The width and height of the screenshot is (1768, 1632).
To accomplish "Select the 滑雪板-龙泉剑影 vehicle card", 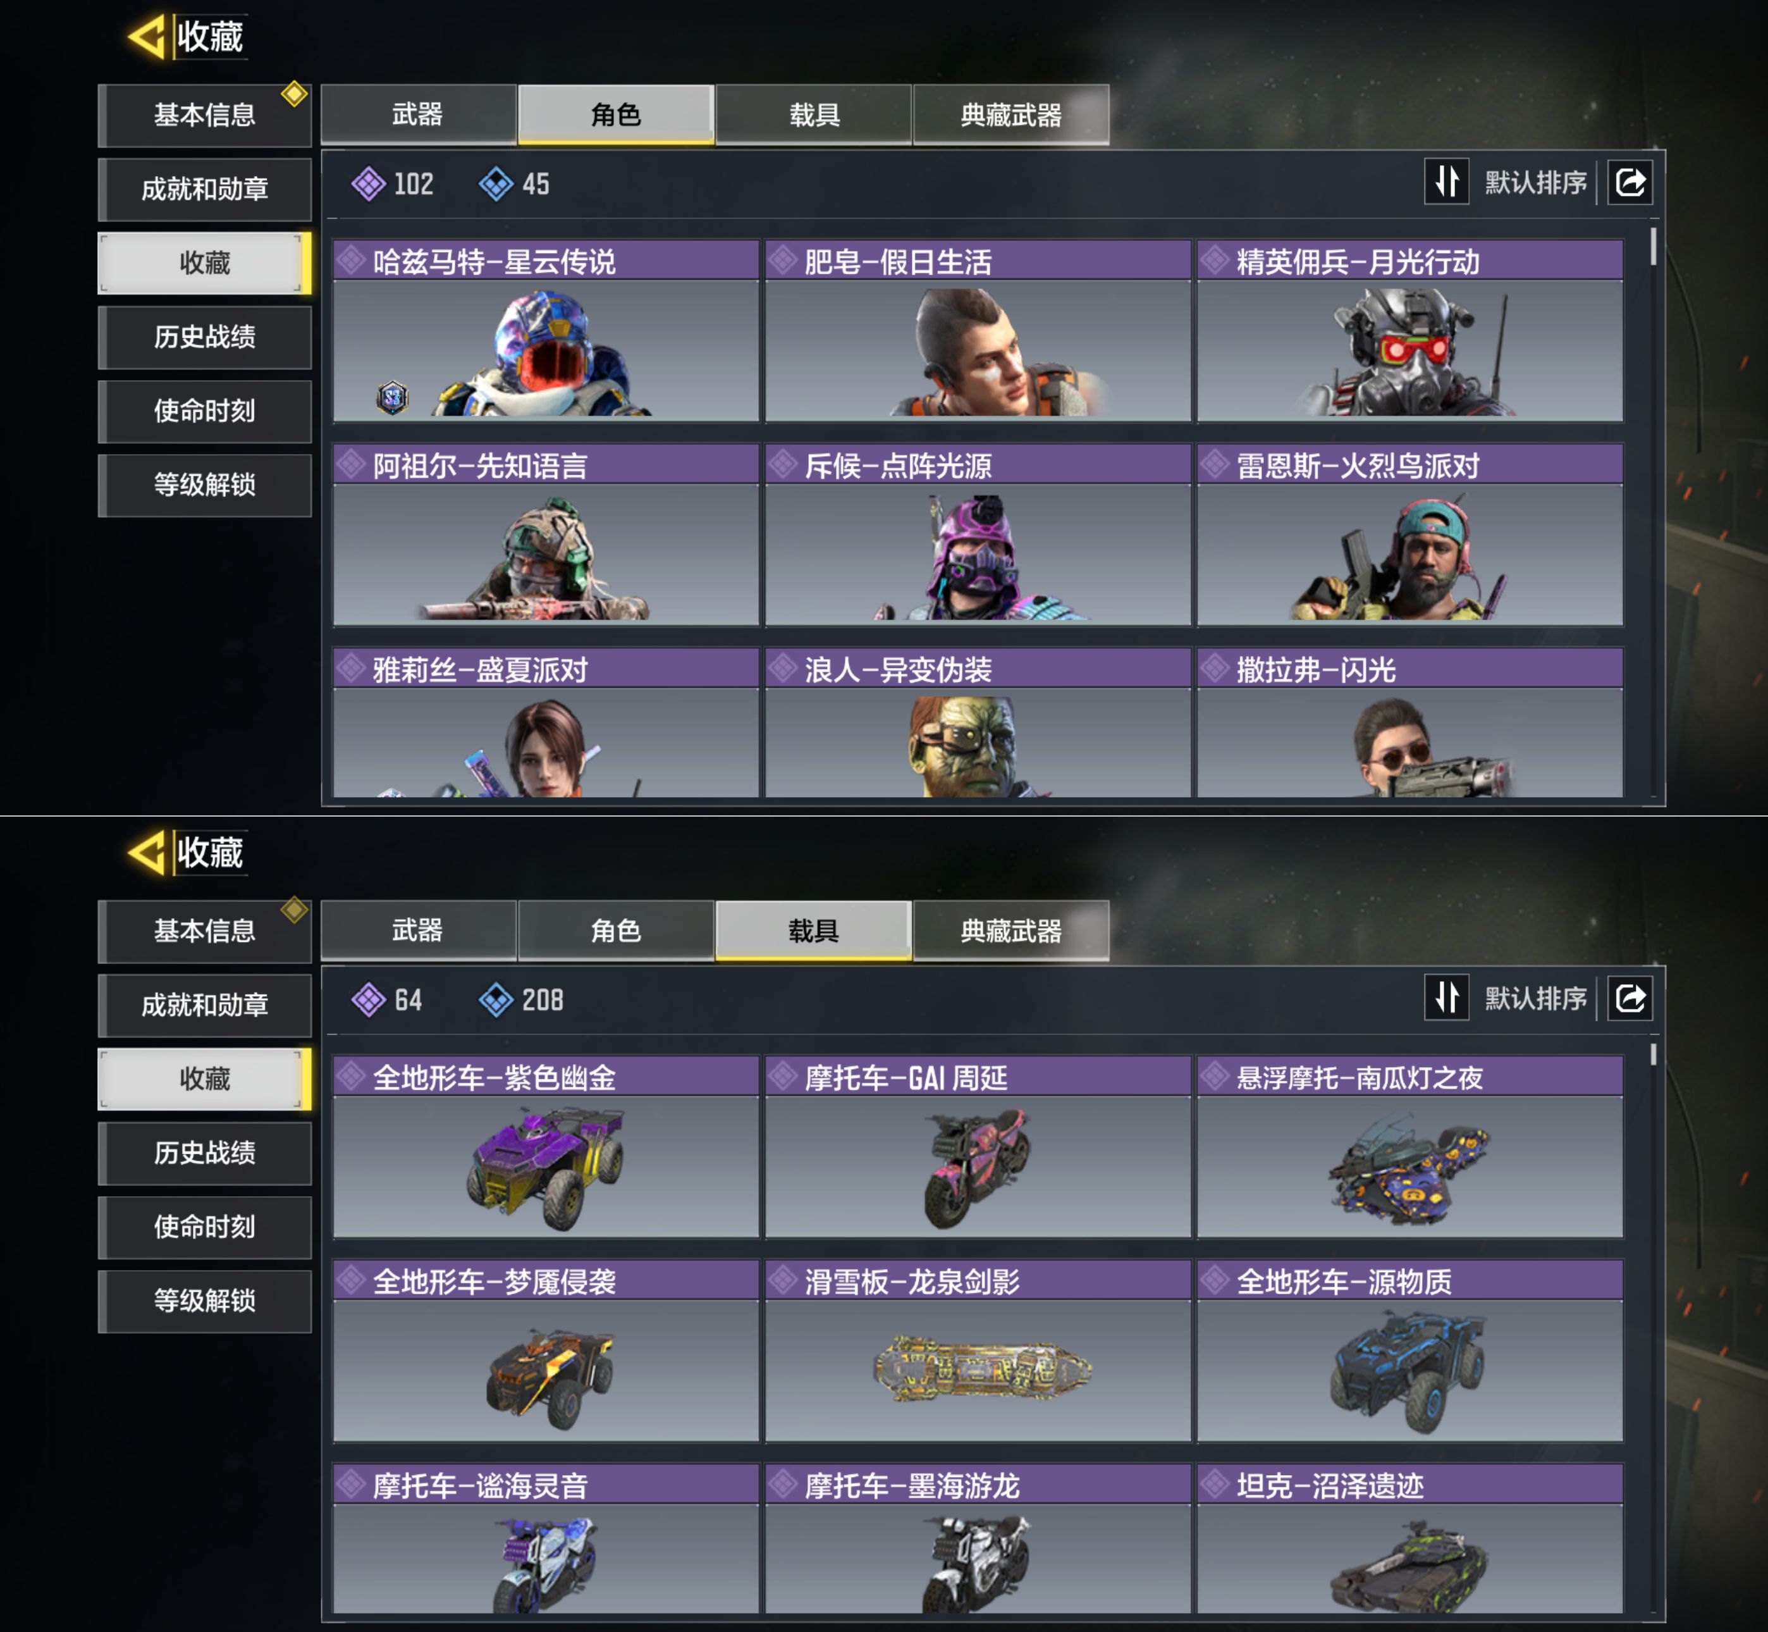I will (978, 1351).
